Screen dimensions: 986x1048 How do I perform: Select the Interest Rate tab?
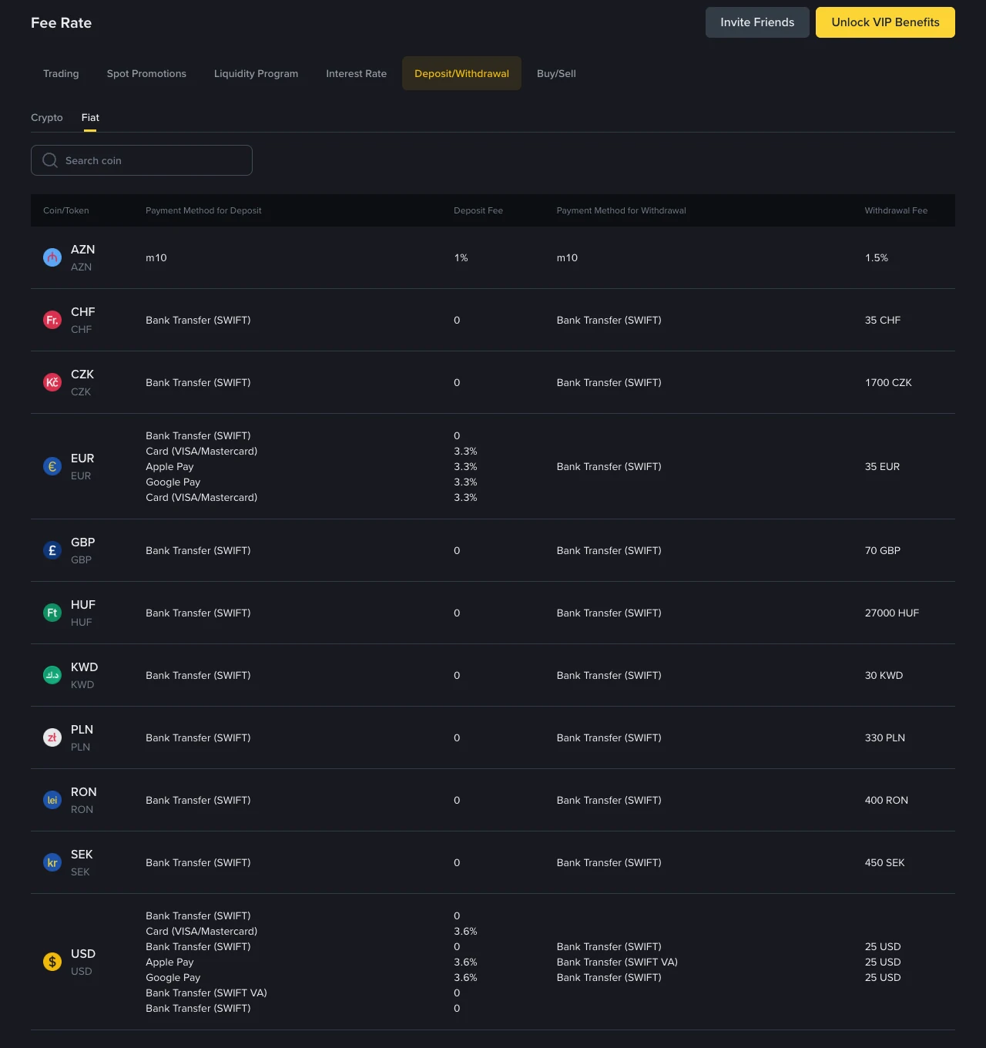[356, 73]
